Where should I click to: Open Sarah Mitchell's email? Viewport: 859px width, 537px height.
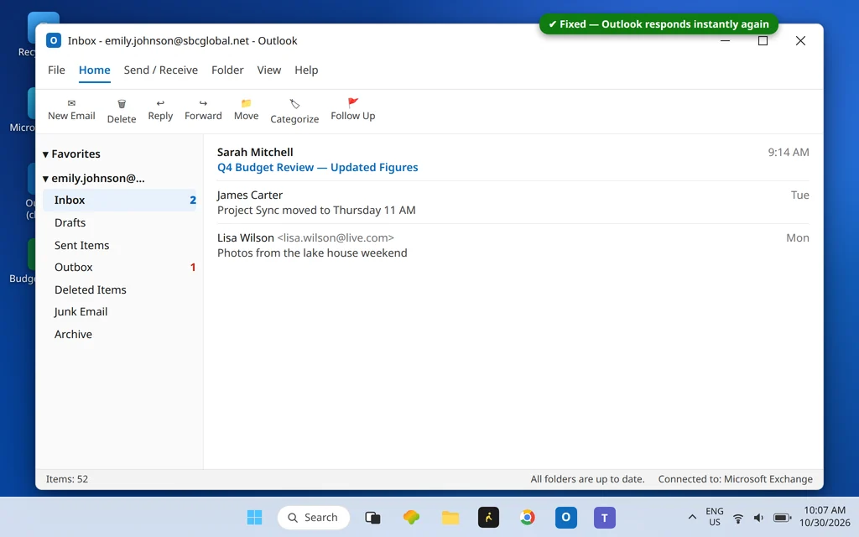pos(513,159)
